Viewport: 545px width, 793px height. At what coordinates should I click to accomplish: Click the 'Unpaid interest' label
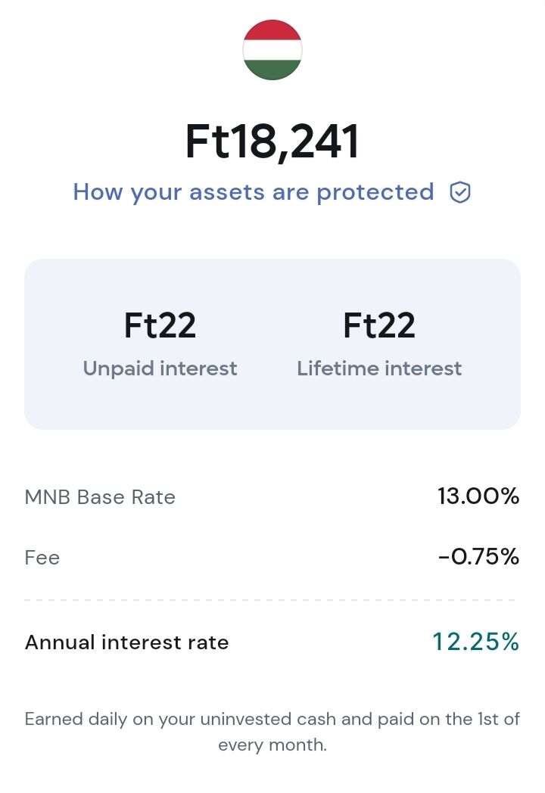point(160,369)
